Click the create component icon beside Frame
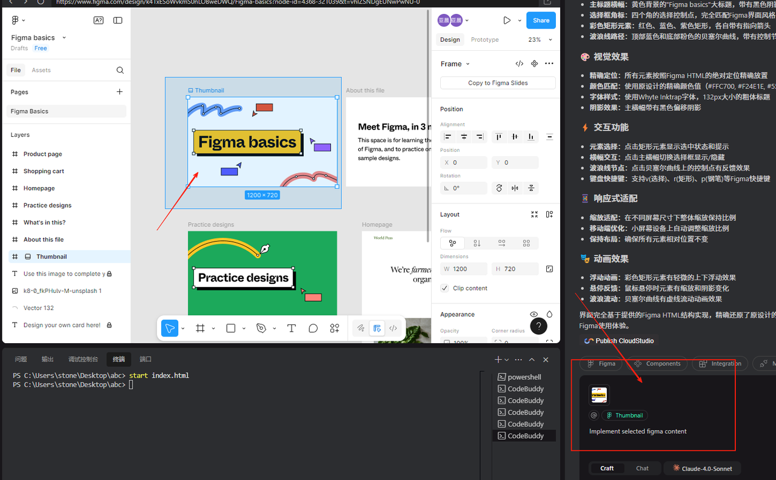The image size is (776, 480). [x=534, y=64]
